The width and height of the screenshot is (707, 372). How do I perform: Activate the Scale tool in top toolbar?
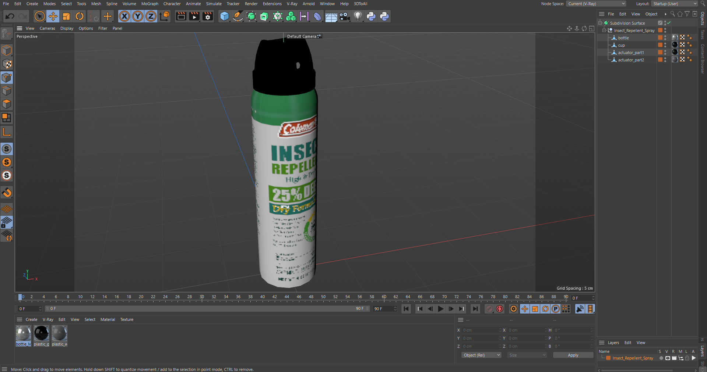click(x=66, y=16)
